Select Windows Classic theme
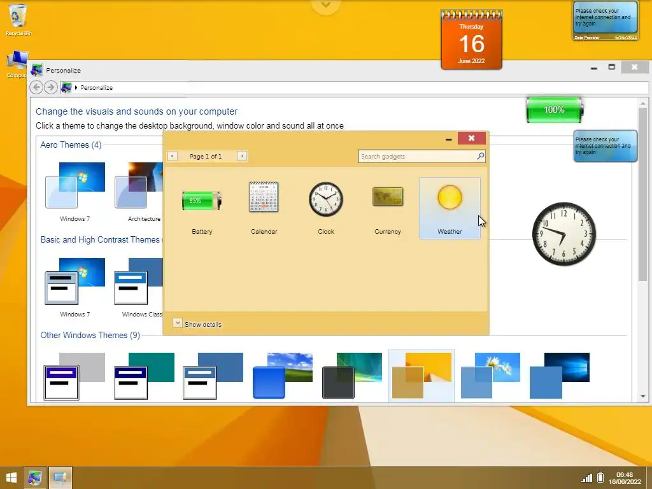 tap(139, 288)
